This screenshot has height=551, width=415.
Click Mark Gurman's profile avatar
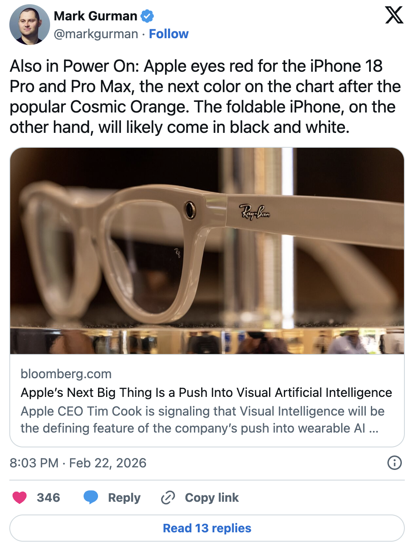pyautogui.click(x=29, y=25)
